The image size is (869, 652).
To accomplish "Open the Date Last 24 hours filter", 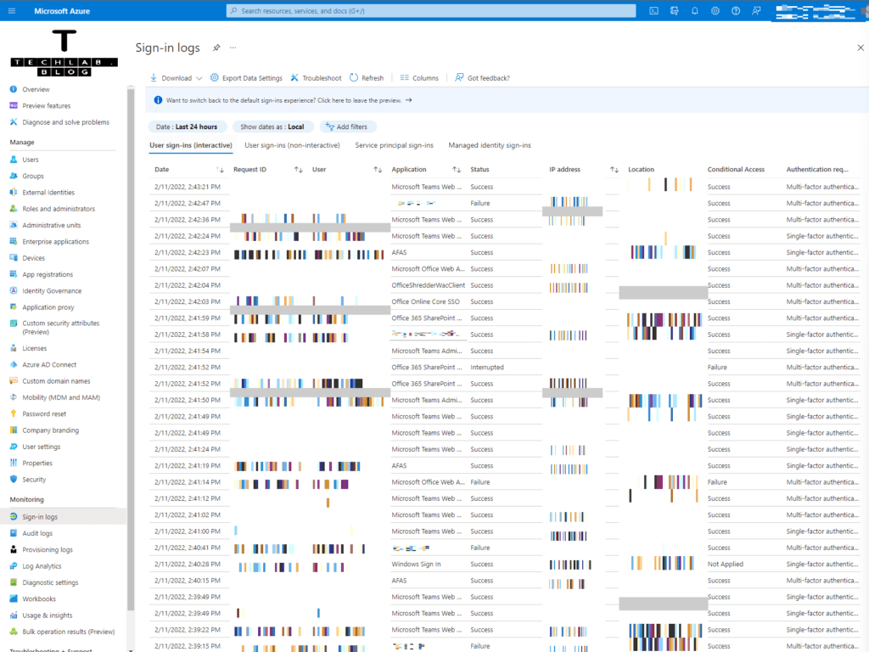I will point(184,126).
